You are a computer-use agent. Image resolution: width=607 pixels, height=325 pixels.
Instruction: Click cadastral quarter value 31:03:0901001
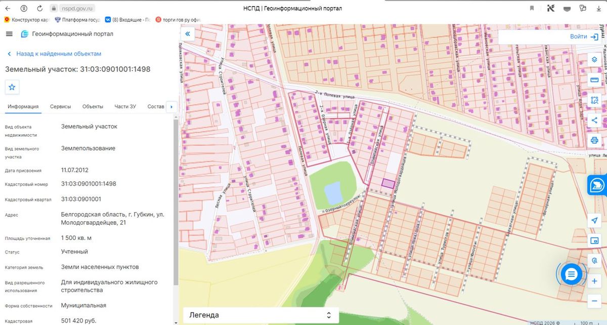coord(81,199)
